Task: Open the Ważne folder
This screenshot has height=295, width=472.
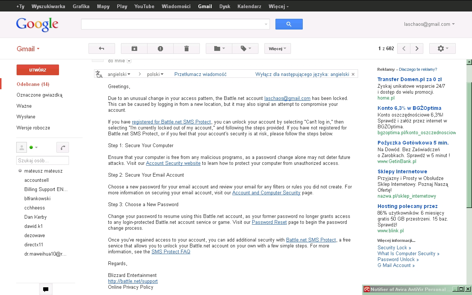Action: tap(24, 106)
